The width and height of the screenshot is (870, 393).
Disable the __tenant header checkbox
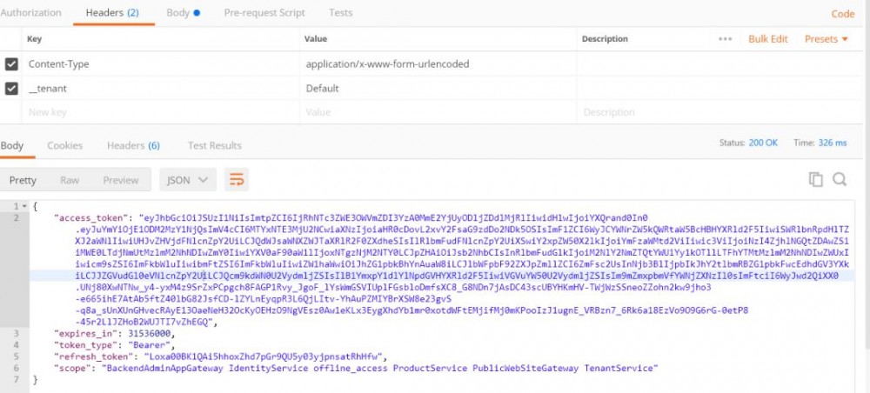coord(11,89)
